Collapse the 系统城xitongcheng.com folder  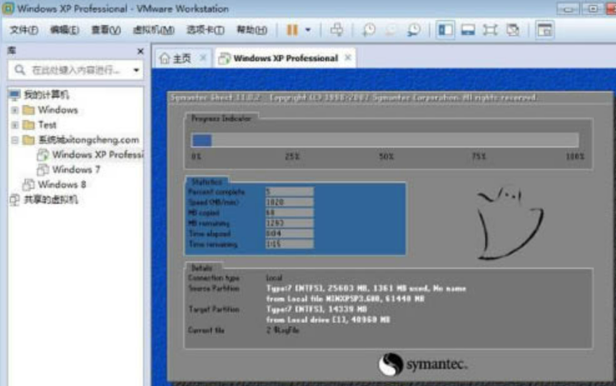[14, 140]
